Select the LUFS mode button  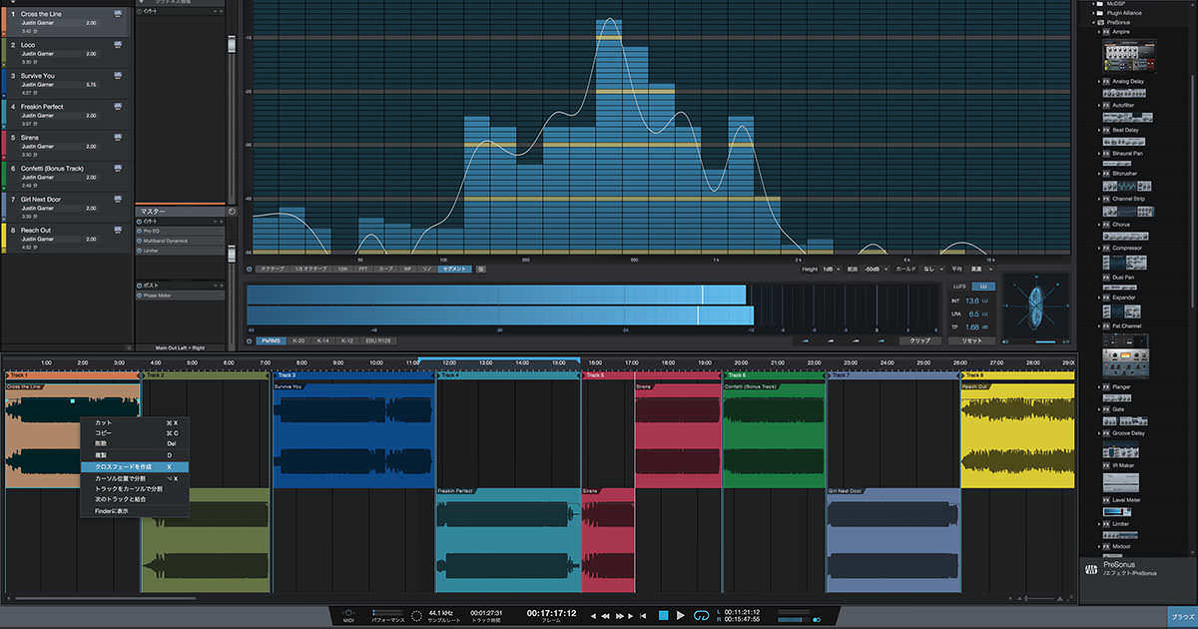point(960,287)
